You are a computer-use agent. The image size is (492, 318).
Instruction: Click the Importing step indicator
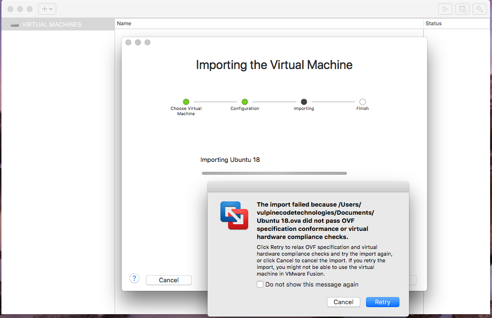(x=304, y=102)
